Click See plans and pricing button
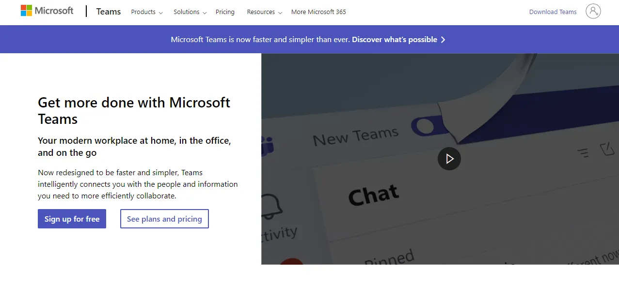Screen dimensions: 619x286 tap(164, 219)
